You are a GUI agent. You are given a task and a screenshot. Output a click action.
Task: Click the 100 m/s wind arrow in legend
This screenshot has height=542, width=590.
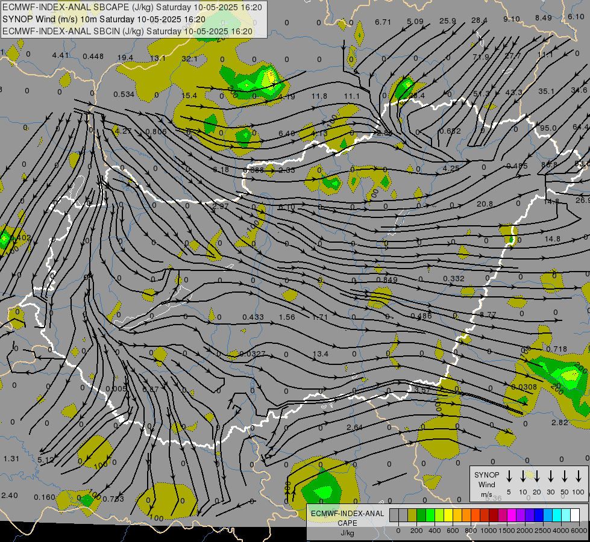click(x=579, y=476)
